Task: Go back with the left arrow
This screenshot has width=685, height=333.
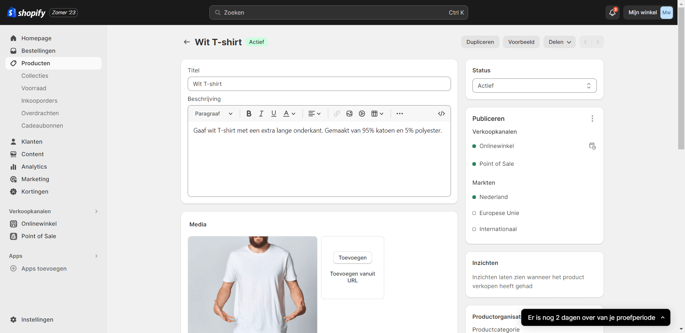Action: [187, 42]
